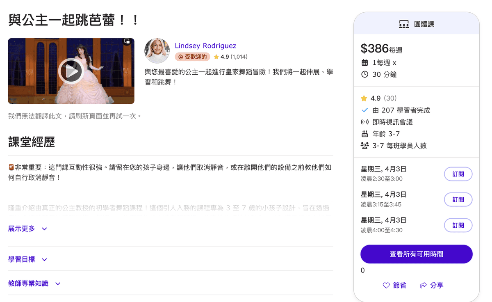Share the class via 分享 label

pyautogui.click(x=437, y=285)
